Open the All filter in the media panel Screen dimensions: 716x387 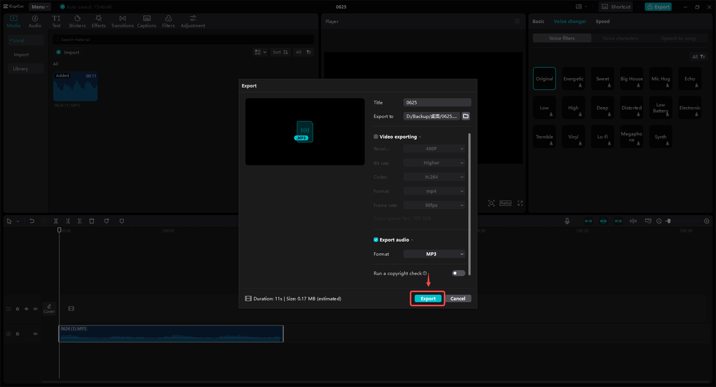(303, 52)
